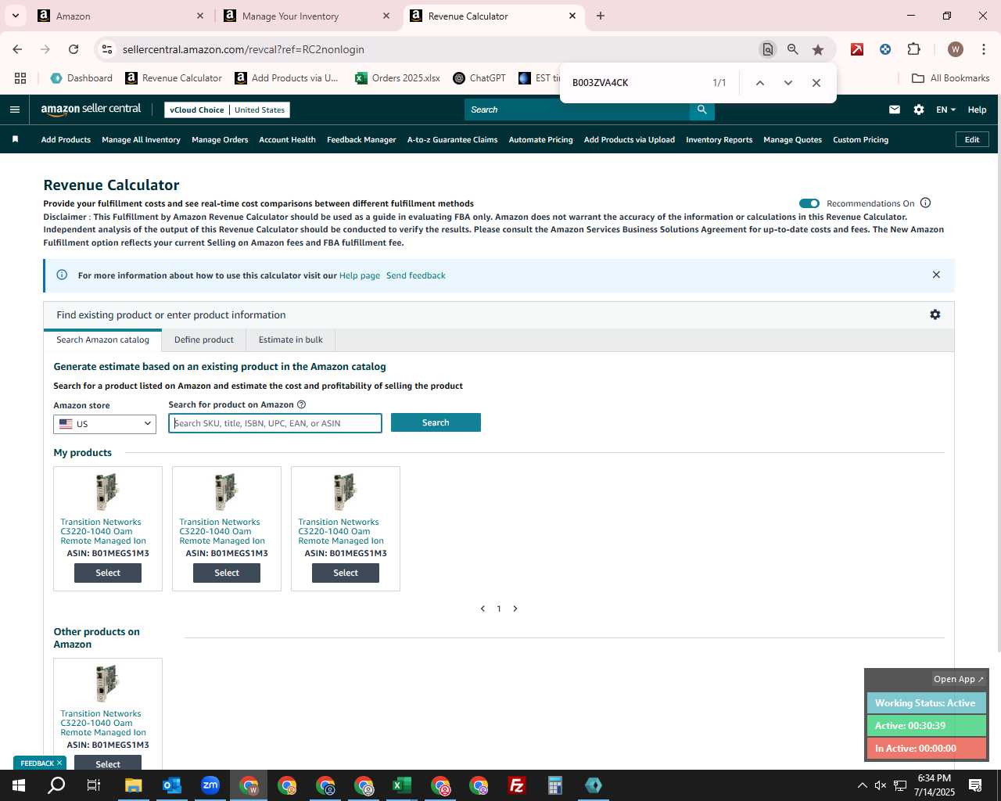Click product thumbnail under Other products on Amazon

pyautogui.click(x=108, y=683)
